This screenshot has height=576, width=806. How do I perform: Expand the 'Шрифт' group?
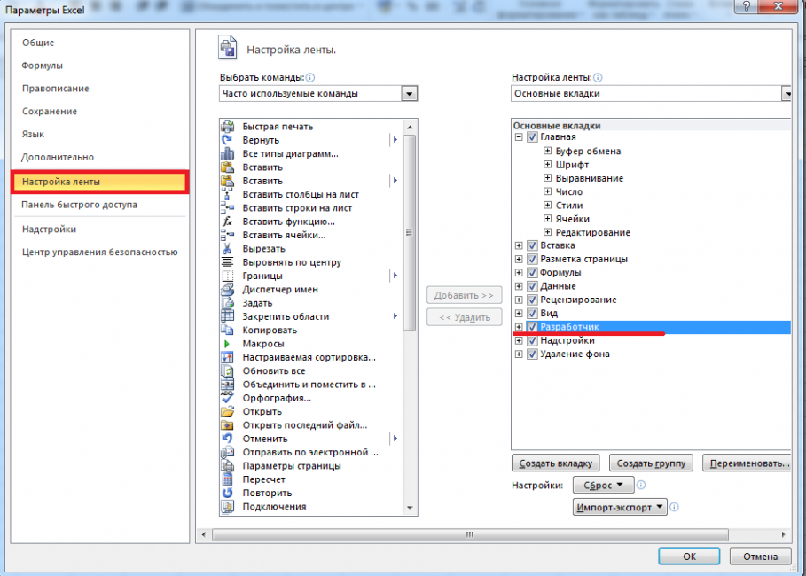coord(547,165)
